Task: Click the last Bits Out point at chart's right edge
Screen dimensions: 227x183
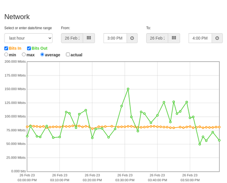Action: (x=219, y=140)
